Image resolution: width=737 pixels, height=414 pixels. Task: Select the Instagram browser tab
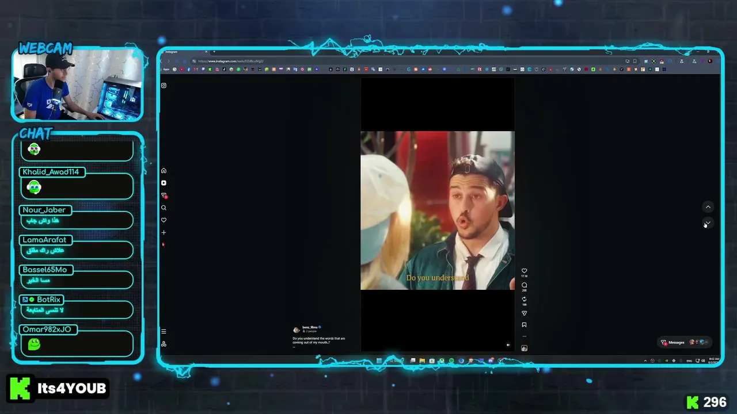pos(185,52)
